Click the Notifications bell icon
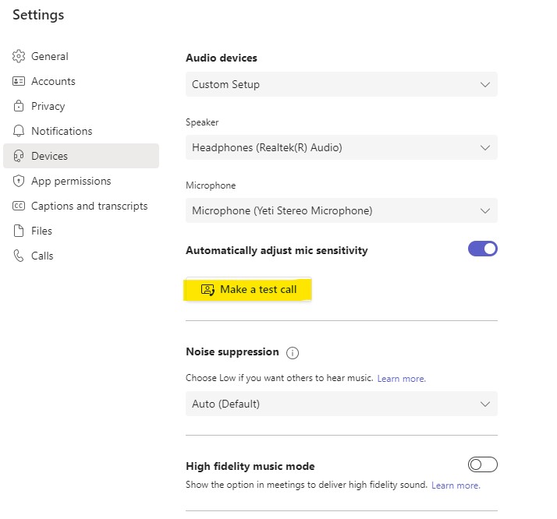This screenshot has height=519, width=557. 19,131
